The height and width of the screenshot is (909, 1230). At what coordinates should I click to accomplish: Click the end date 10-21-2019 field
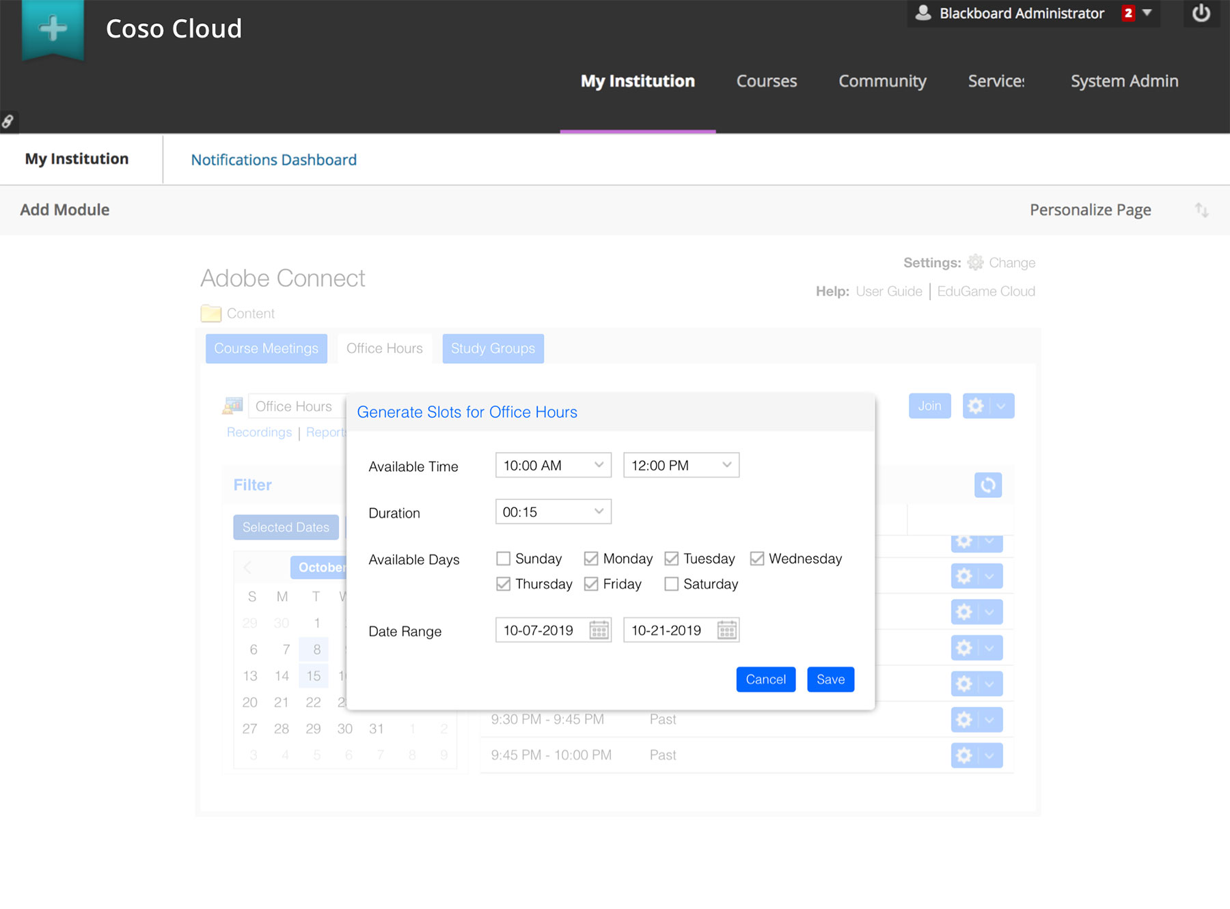[x=681, y=630]
